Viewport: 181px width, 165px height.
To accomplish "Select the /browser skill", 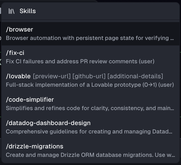I will (19, 30).
